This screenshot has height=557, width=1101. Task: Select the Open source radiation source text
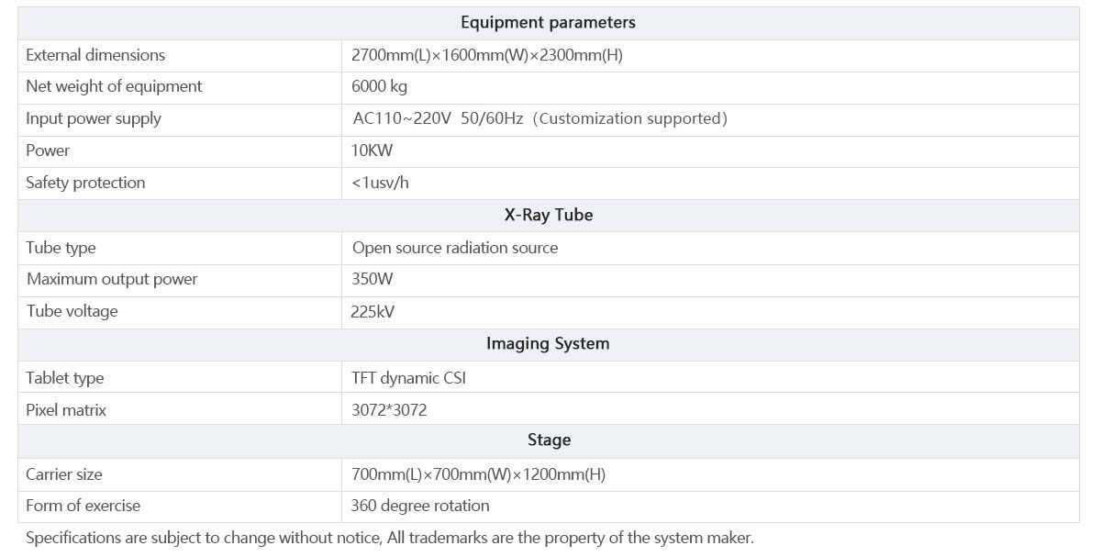pos(454,248)
